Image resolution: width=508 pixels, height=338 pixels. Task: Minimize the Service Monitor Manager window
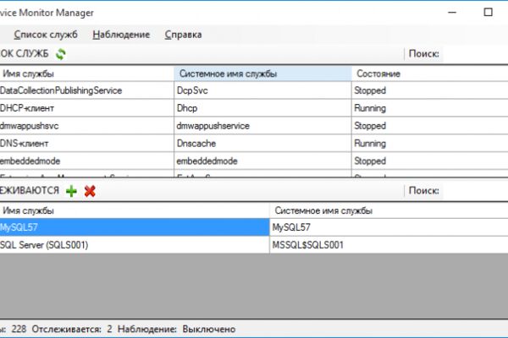[452, 13]
